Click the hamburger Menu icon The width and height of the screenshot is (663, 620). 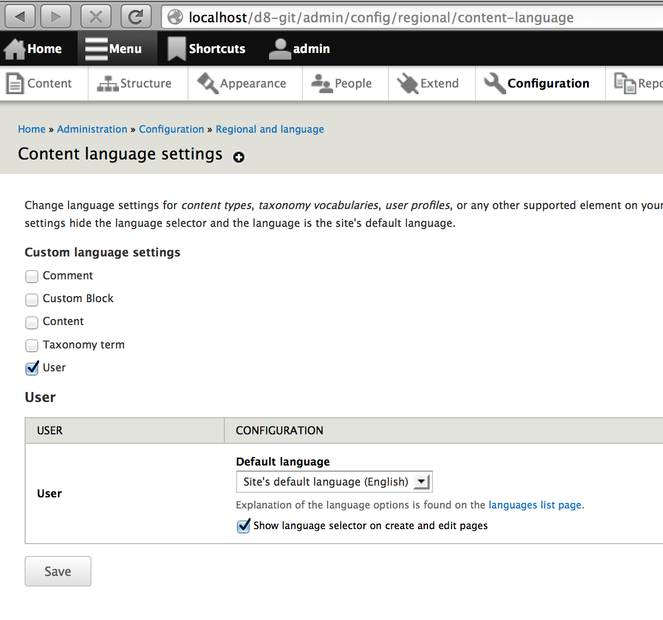pos(97,49)
